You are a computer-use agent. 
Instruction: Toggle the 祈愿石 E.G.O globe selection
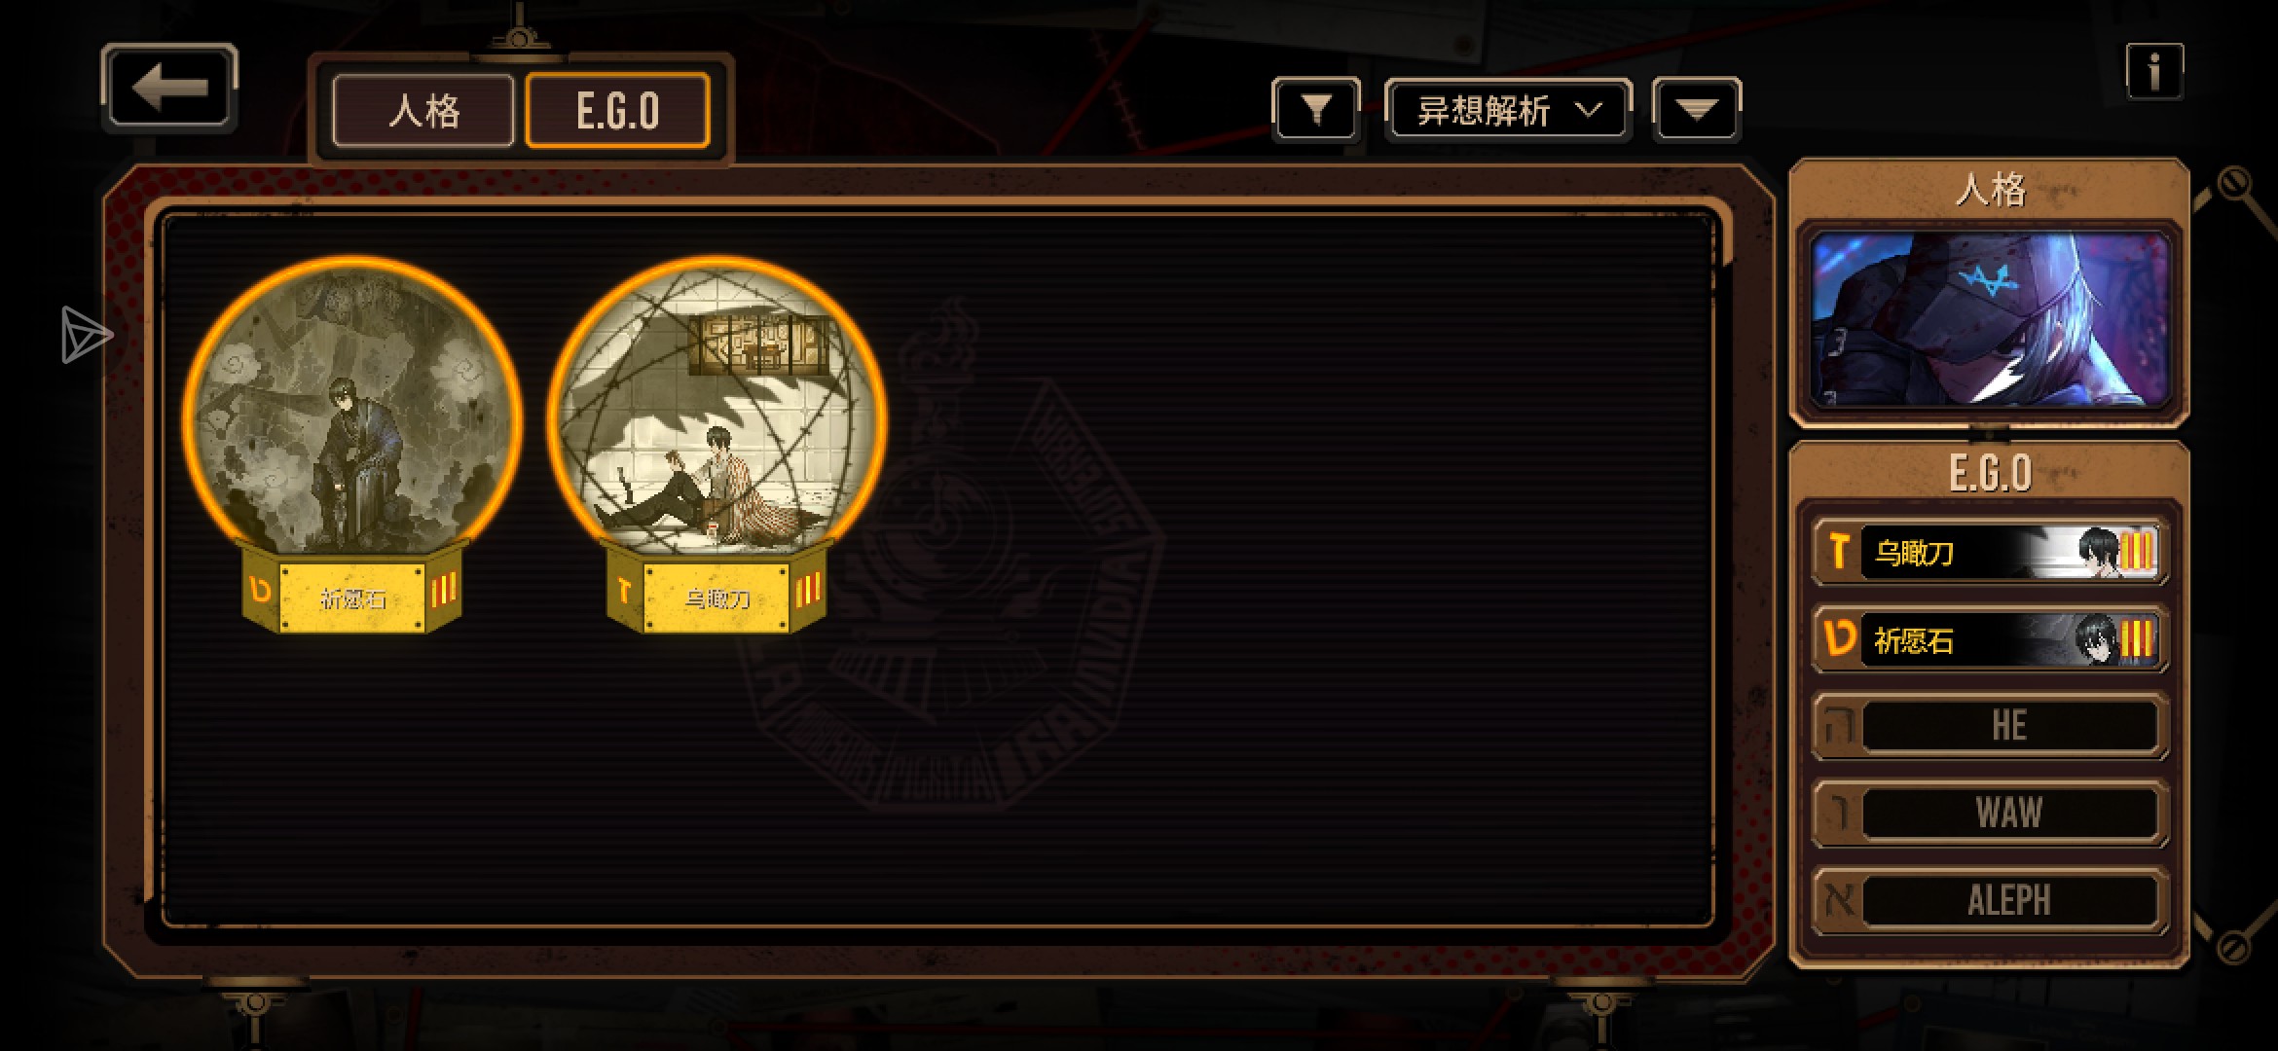click(351, 445)
